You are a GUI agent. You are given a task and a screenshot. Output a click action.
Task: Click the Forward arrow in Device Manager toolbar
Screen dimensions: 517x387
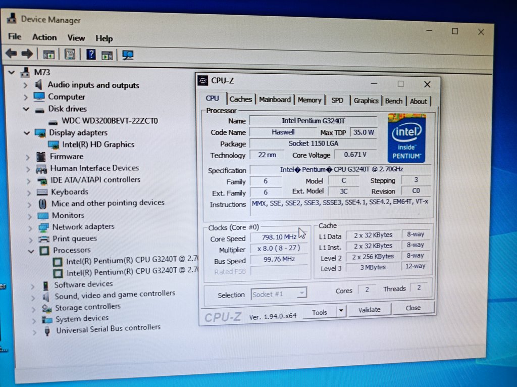click(x=27, y=54)
